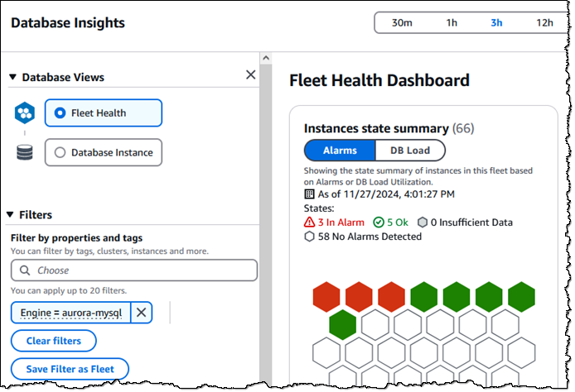Click the magnifier icon in the filter box
Image resolution: width=575 pixels, height=392 pixels.
click(x=25, y=270)
